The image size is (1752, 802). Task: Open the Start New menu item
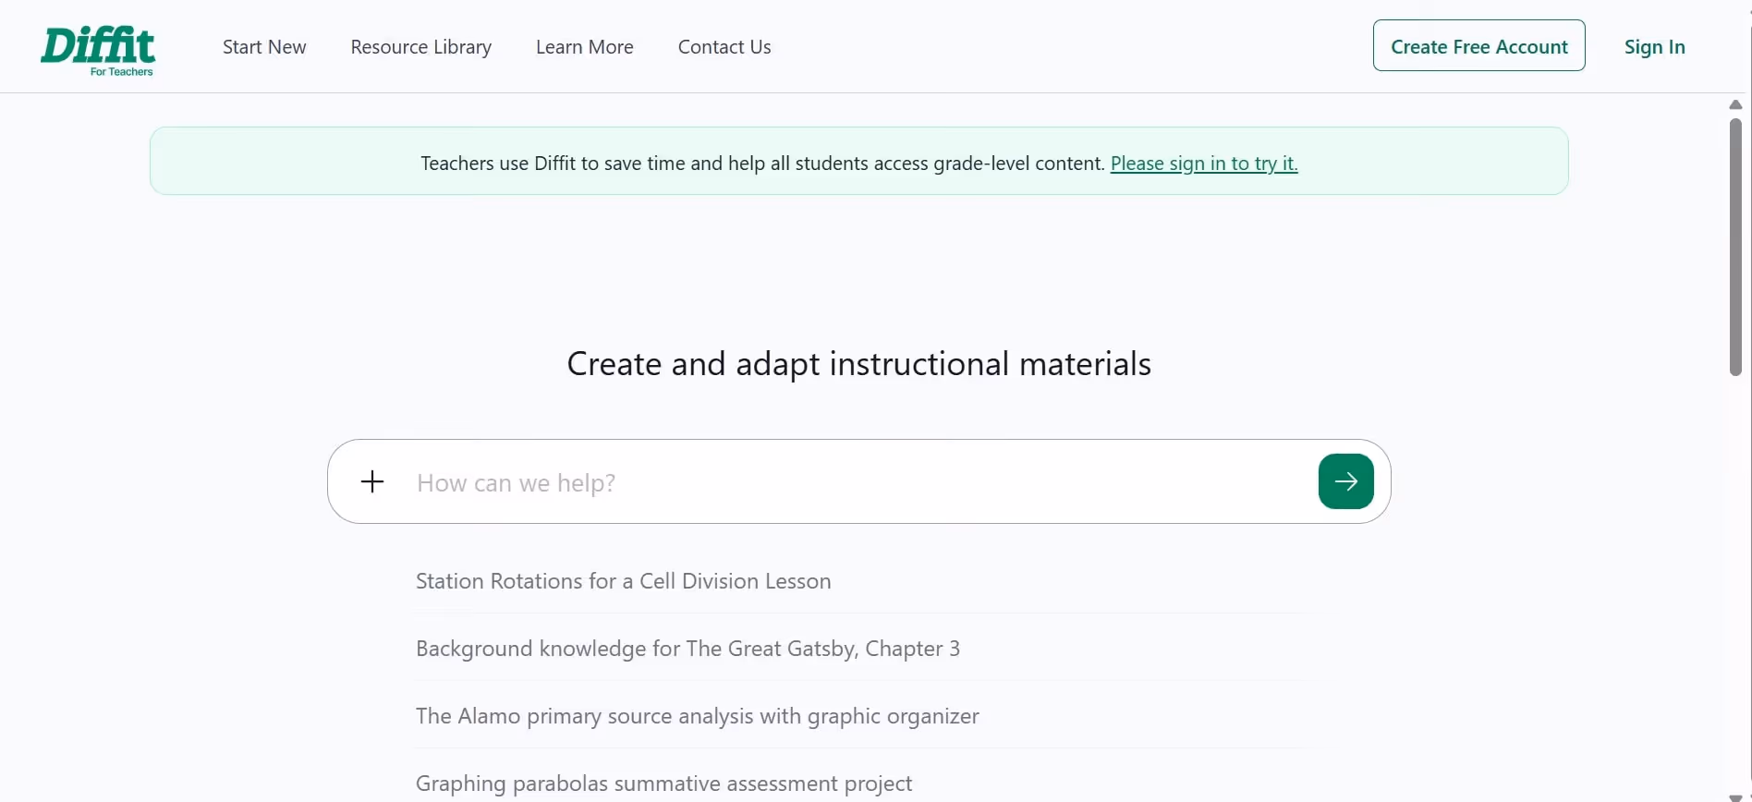[264, 47]
